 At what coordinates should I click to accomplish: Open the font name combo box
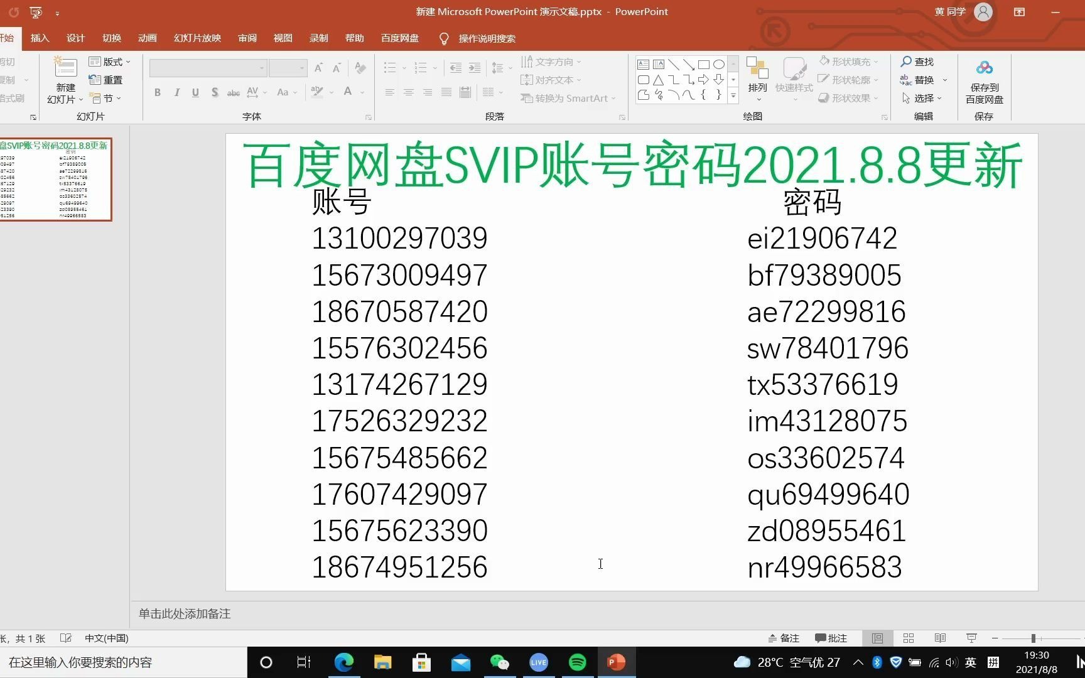(x=208, y=68)
